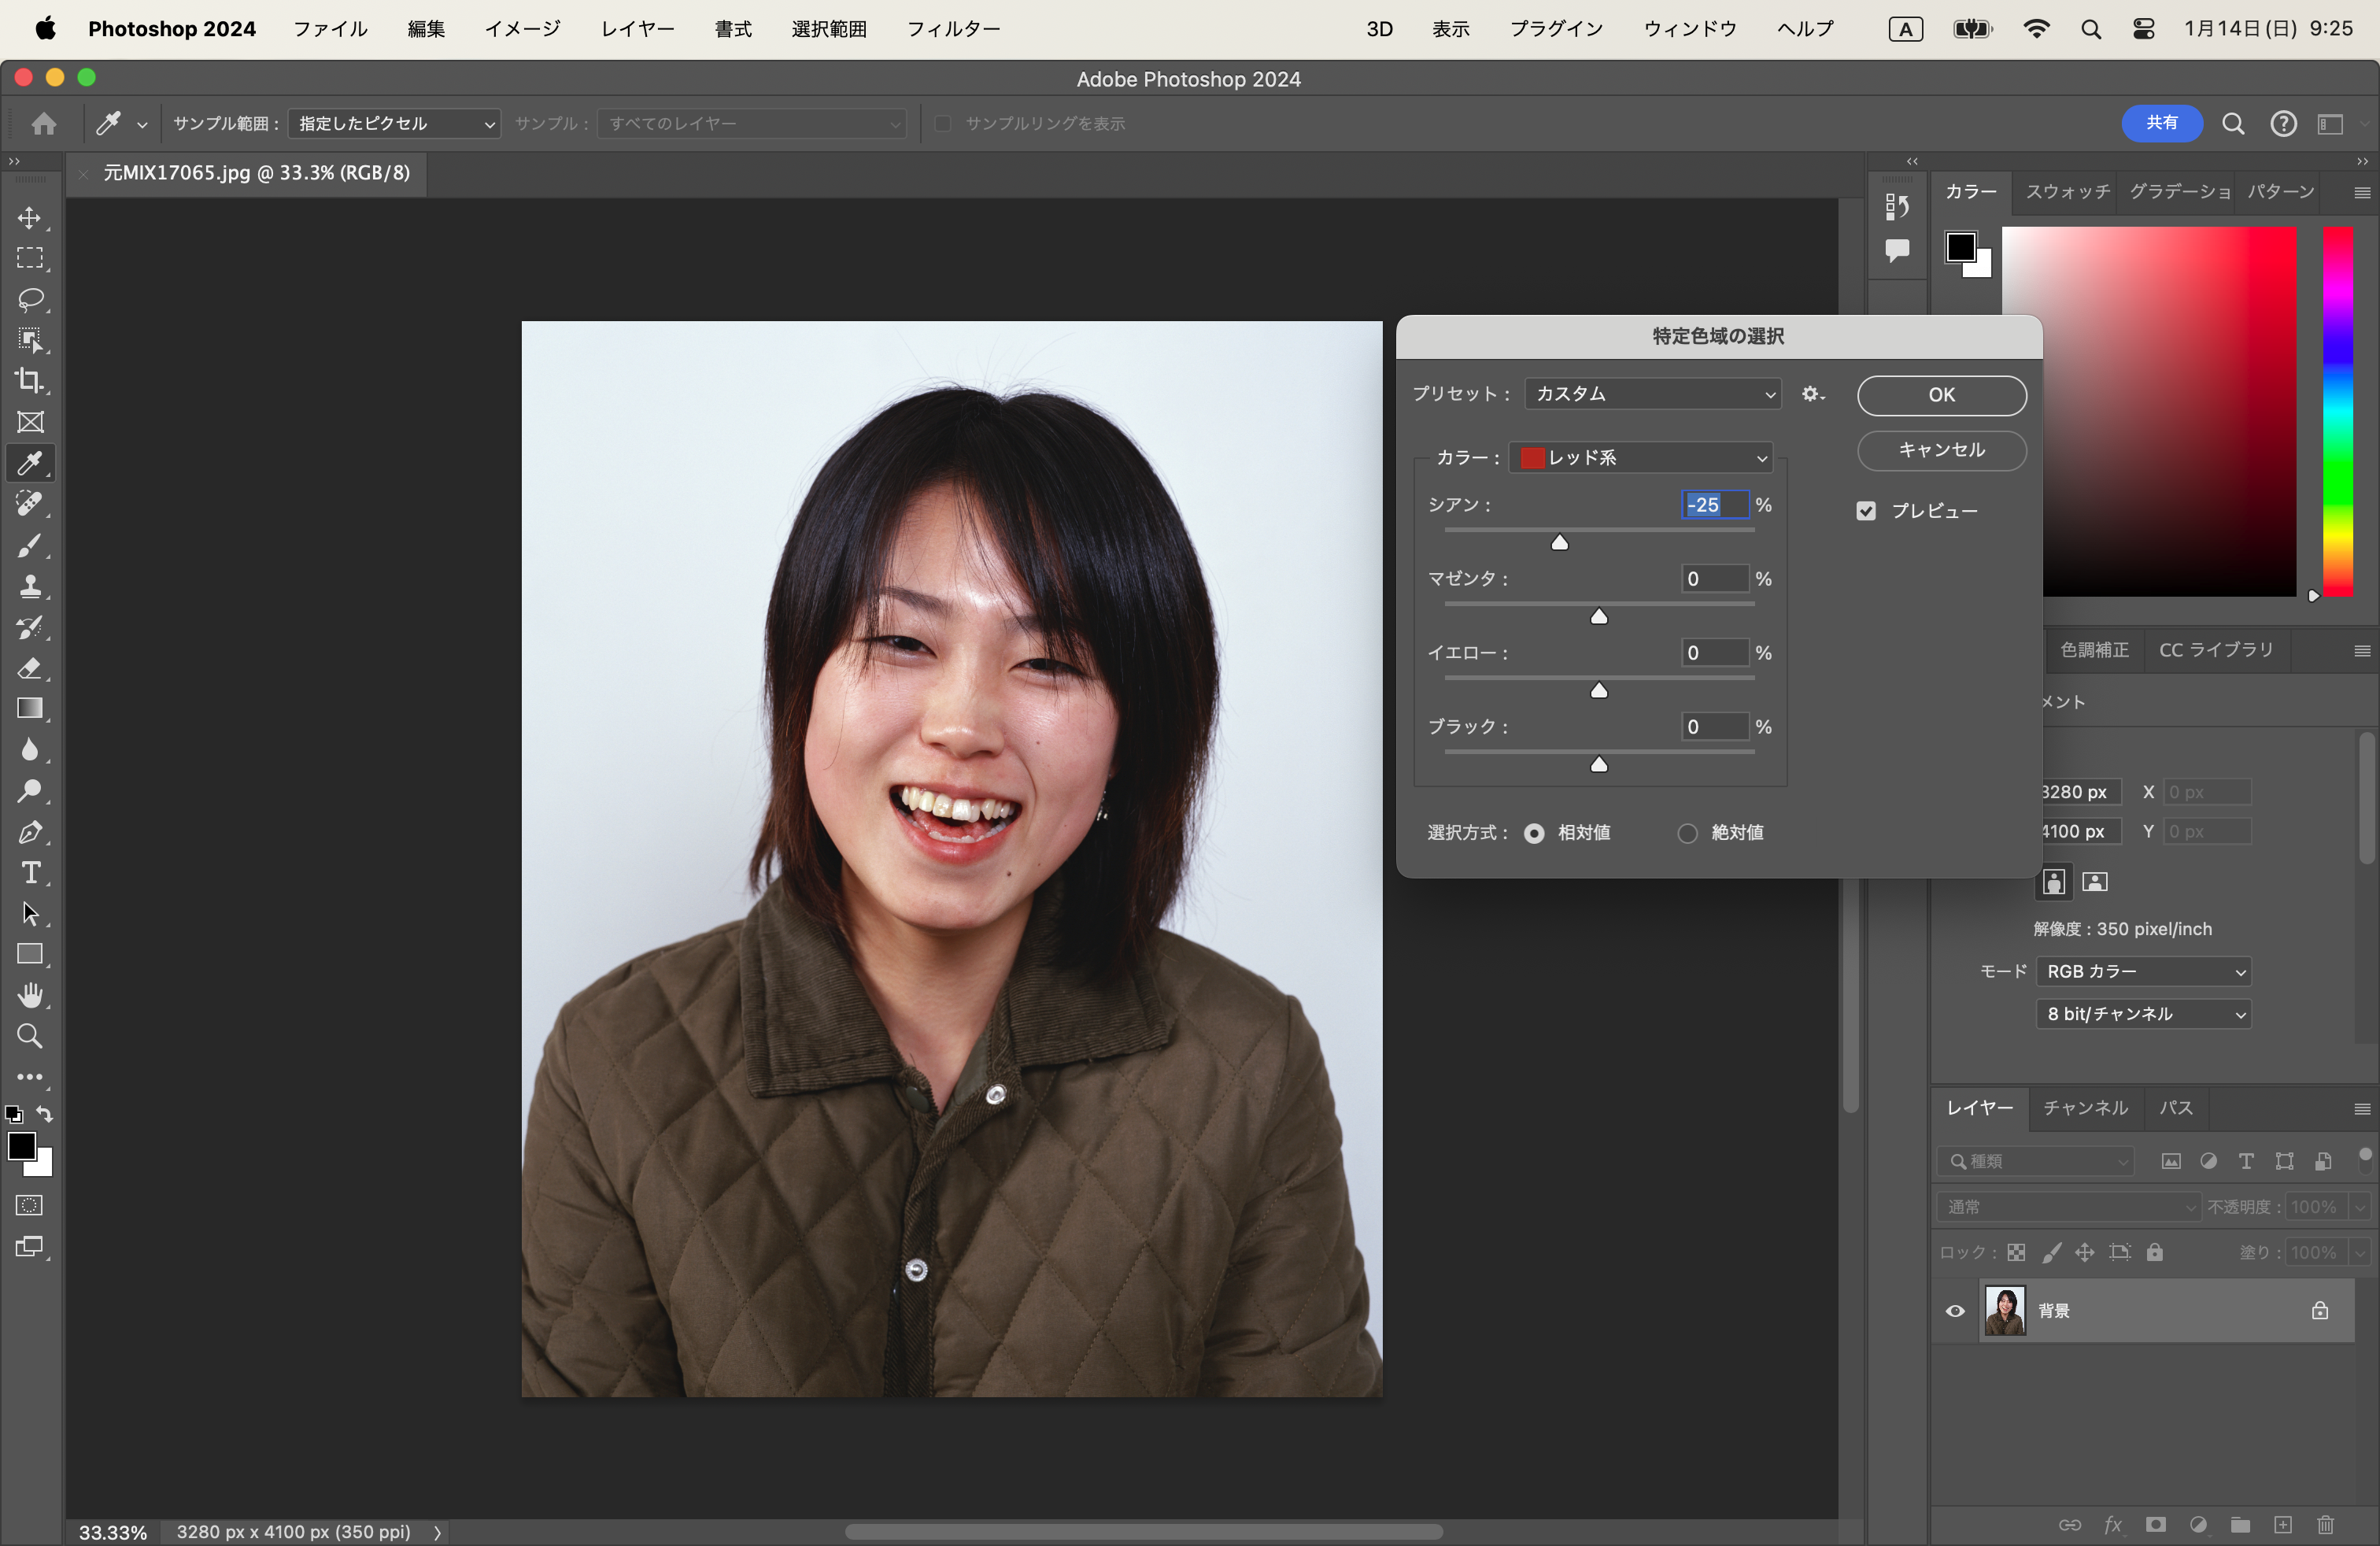Open the サンプル範囲 dropdown
The image size is (2380, 1546).
click(x=394, y=123)
